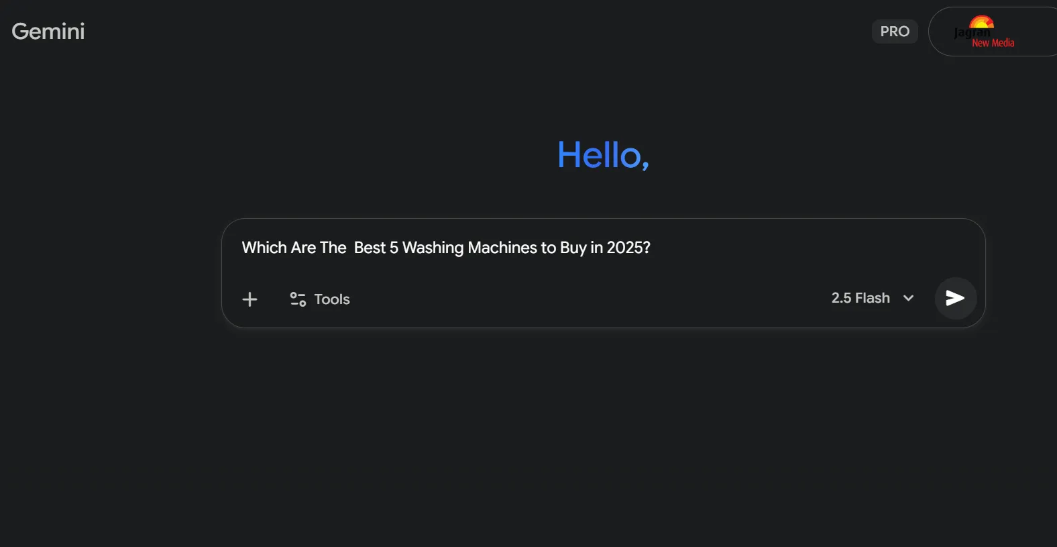Focus the prompt text about washing machines
This screenshot has height=547, width=1057.
point(446,248)
